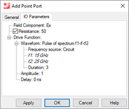This screenshot has width=129, height=109.
Task: Select Frequency source: Circuit item
Action: [51, 49]
